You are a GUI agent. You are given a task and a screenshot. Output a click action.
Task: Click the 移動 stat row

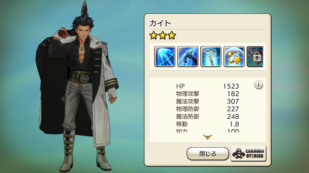(208, 124)
